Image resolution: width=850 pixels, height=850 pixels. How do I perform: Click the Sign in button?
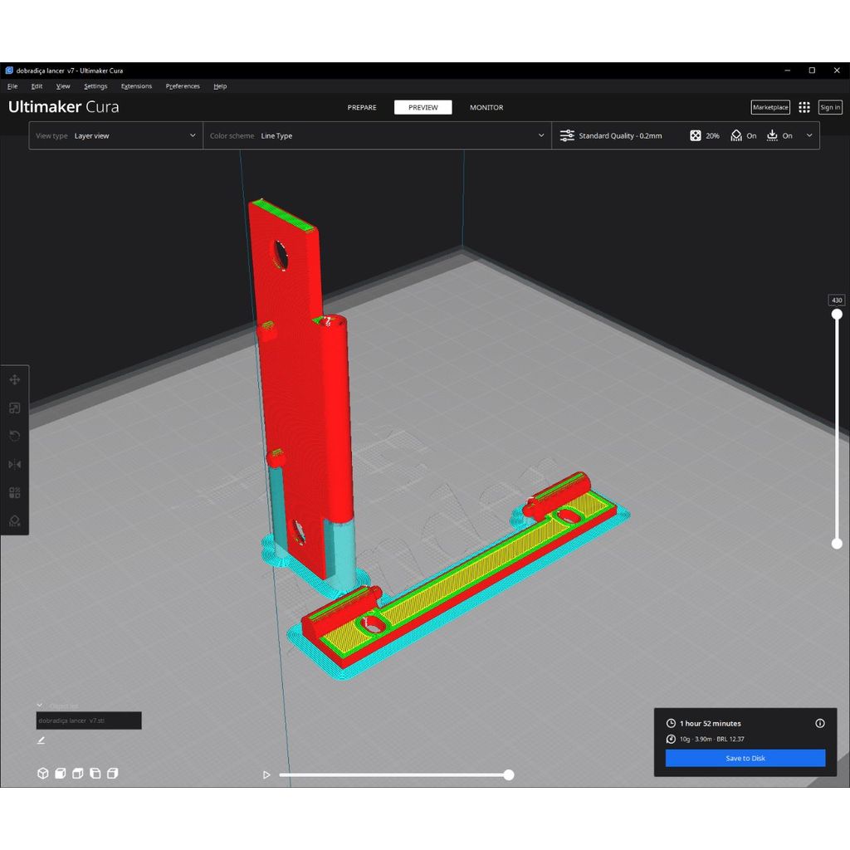coord(830,107)
